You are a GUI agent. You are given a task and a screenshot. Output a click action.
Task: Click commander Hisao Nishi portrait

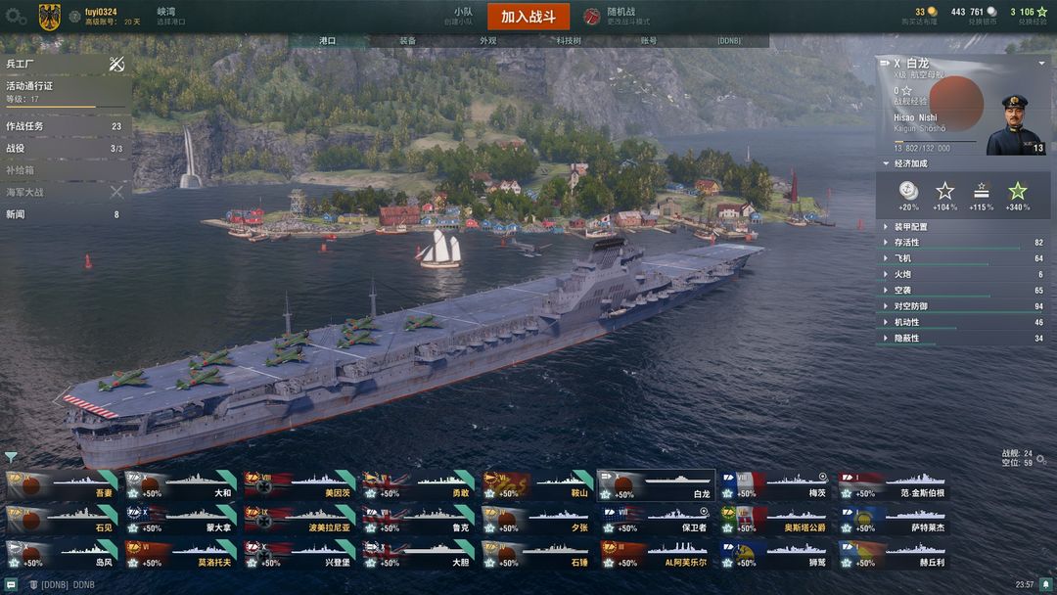pyautogui.click(x=1016, y=125)
